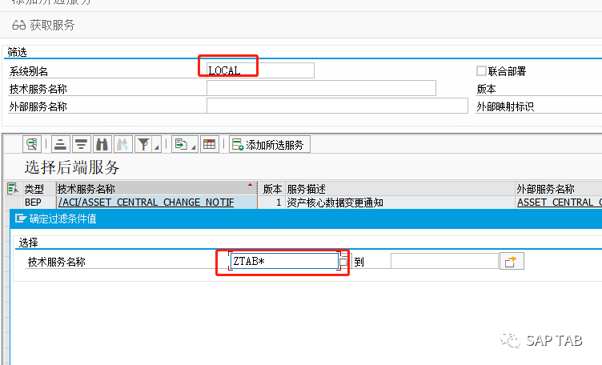Click the 到 upper-limit input field
Viewport: 602px width, 365px height.
444,262
